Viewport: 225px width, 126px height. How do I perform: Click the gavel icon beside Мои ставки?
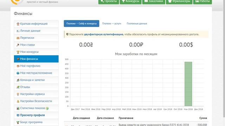[x=18, y=45]
